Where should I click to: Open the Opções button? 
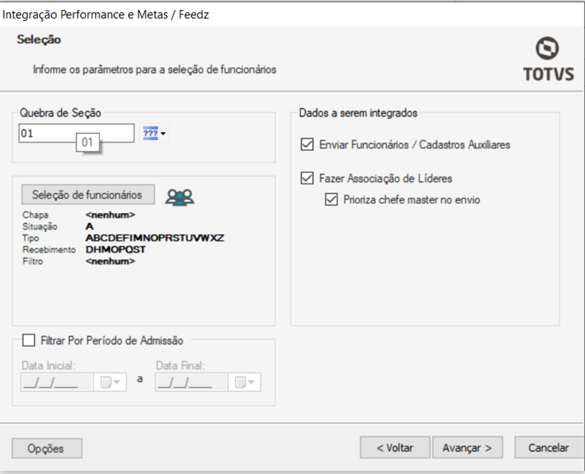coord(47,448)
